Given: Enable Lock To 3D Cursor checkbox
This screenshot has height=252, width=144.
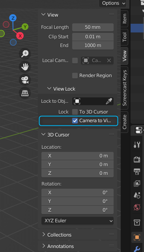Looking at the screenshot, I should pyautogui.click(x=75, y=112).
